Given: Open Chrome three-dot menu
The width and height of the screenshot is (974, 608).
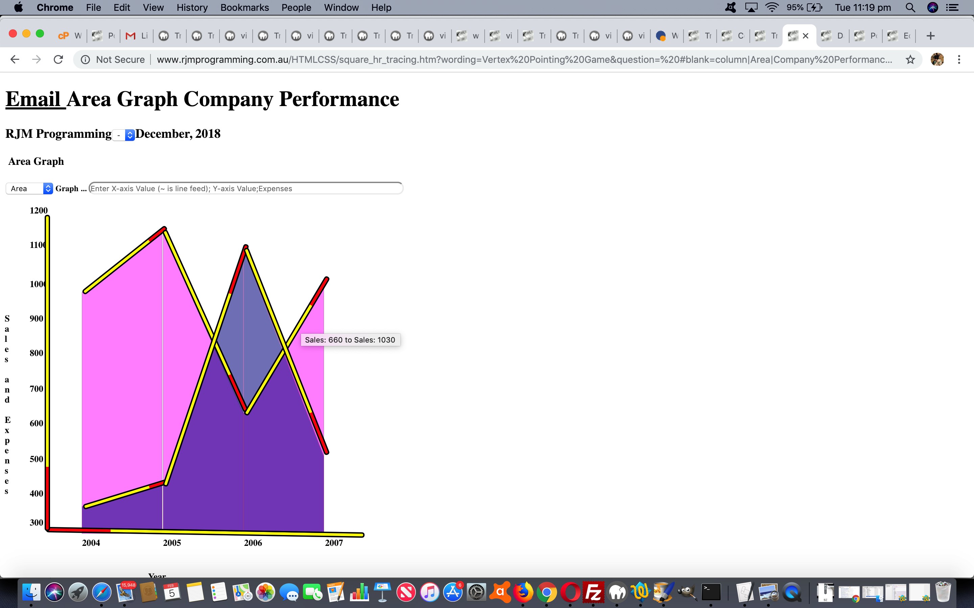Looking at the screenshot, I should tap(959, 59).
